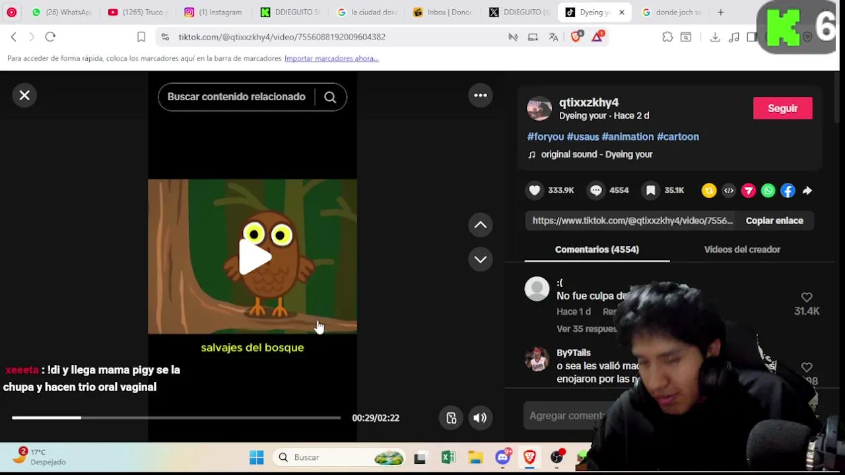The height and width of the screenshot is (475, 845).
Task: Copy the video link with Copiar enlace
Action: [x=774, y=221]
